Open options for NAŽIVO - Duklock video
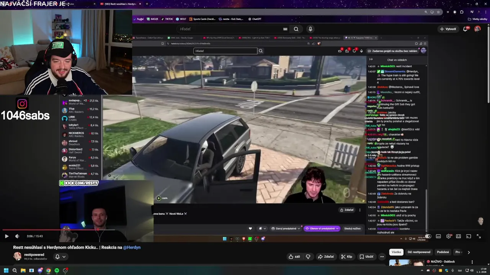 click(x=472, y=262)
